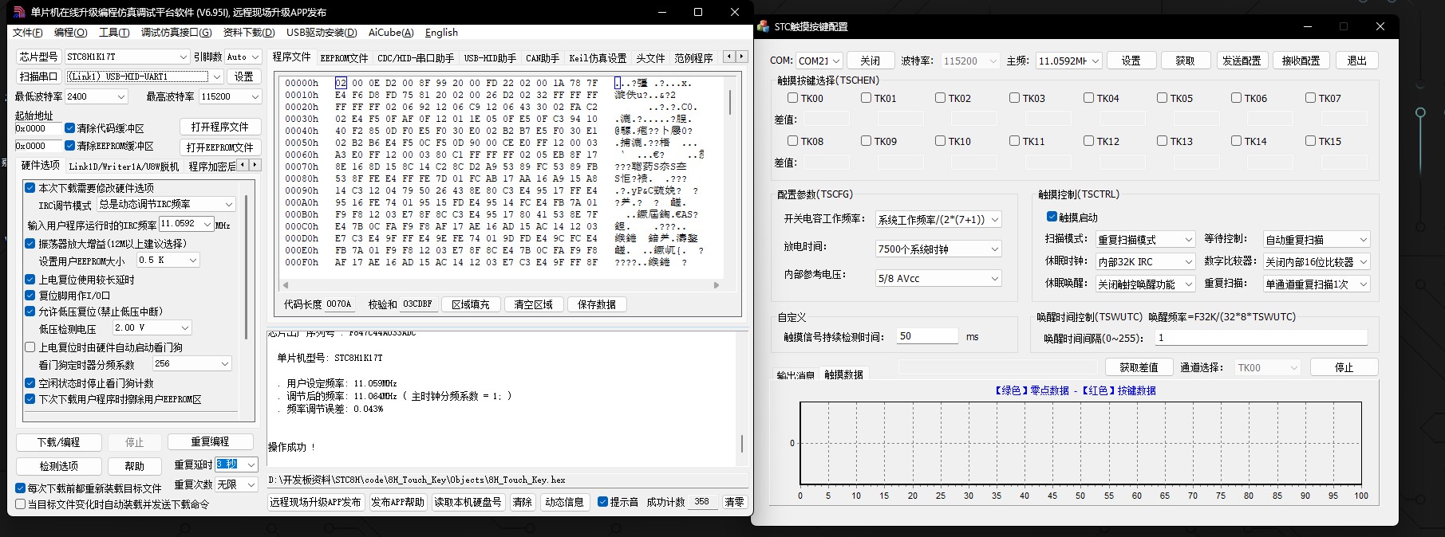This screenshot has width=1445, height=537.
Task: Switch to the EEPROM文件 tab
Action: click(344, 57)
